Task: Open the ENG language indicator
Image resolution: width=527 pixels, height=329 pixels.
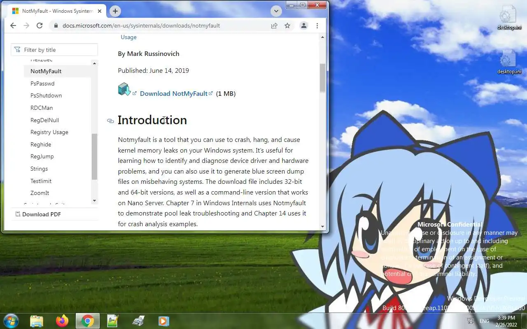Action: click(484, 321)
